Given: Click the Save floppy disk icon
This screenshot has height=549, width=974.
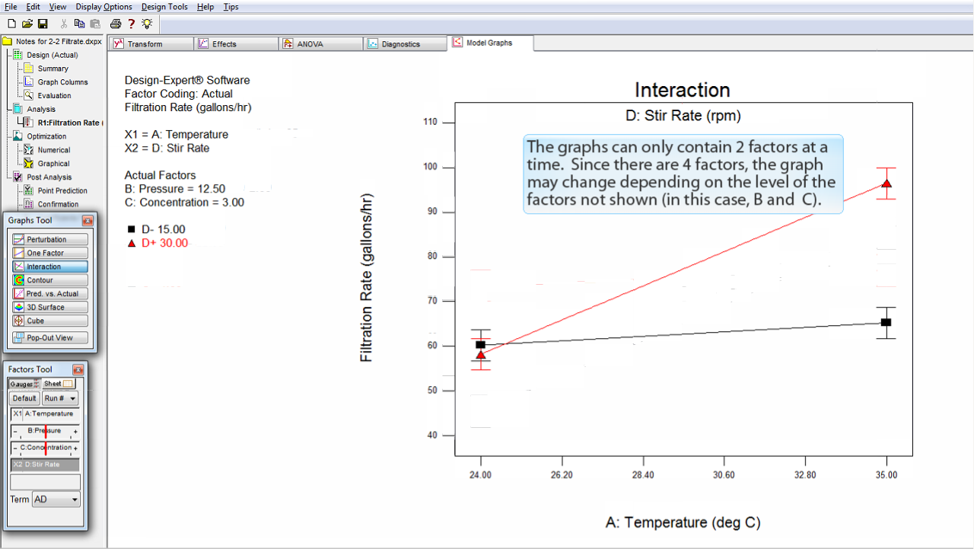Looking at the screenshot, I should click(x=43, y=24).
